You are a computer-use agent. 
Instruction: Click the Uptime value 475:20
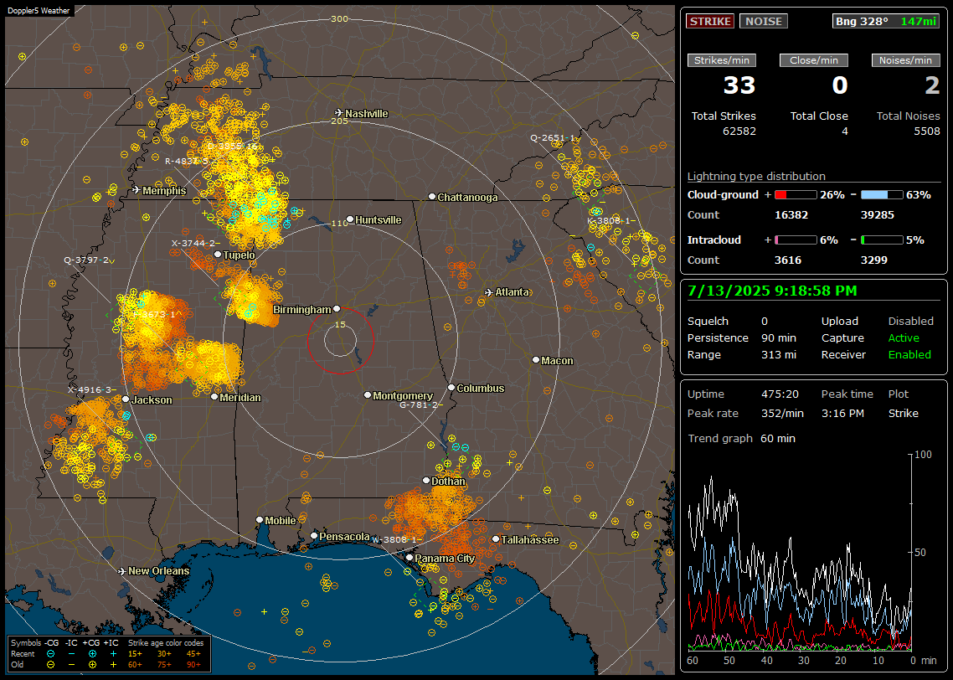coord(780,394)
